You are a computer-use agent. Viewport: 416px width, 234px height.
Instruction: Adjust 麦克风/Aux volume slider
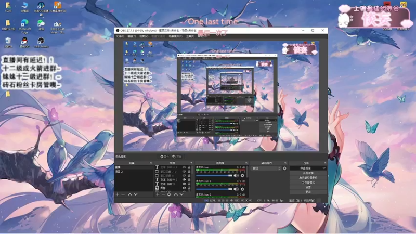pyautogui.click(x=214, y=175)
